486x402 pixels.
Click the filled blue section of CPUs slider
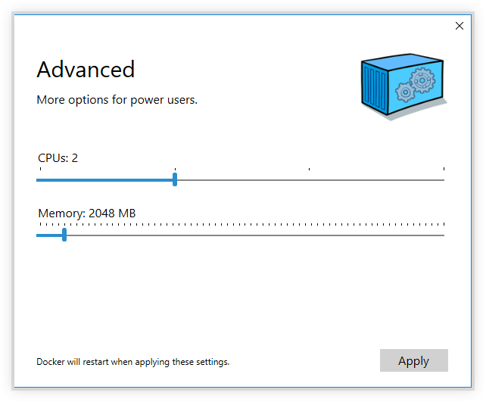point(106,179)
